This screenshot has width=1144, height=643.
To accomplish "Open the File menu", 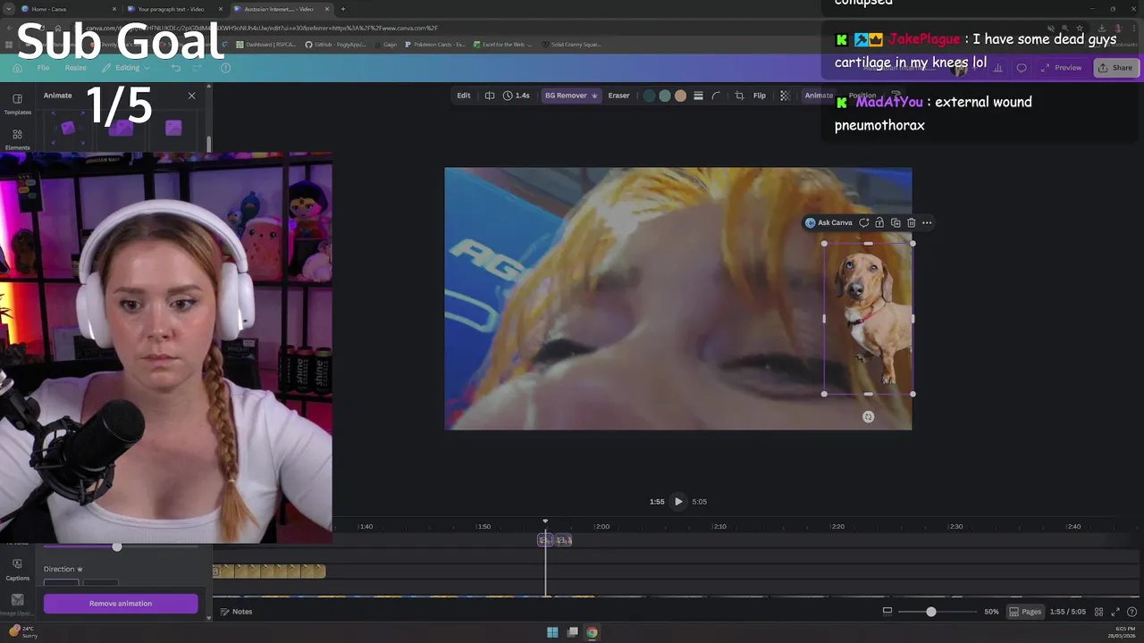I will click(x=43, y=68).
